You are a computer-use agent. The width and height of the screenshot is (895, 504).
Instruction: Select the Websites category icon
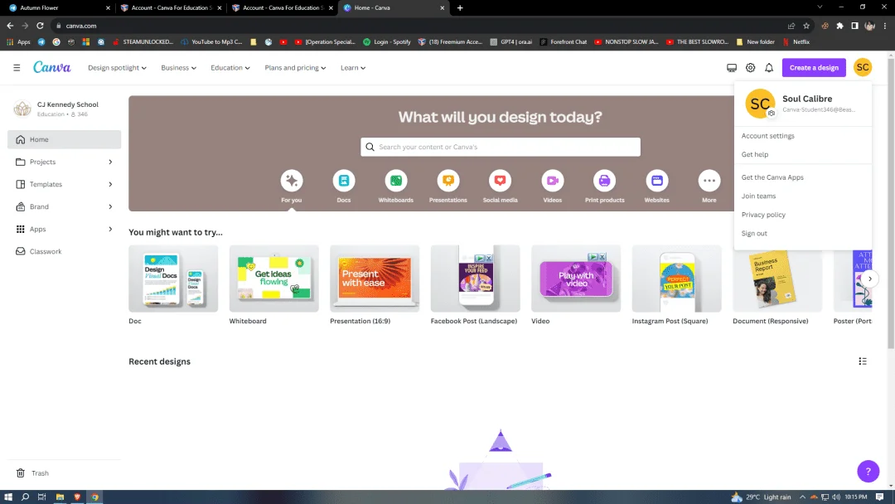click(657, 181)
